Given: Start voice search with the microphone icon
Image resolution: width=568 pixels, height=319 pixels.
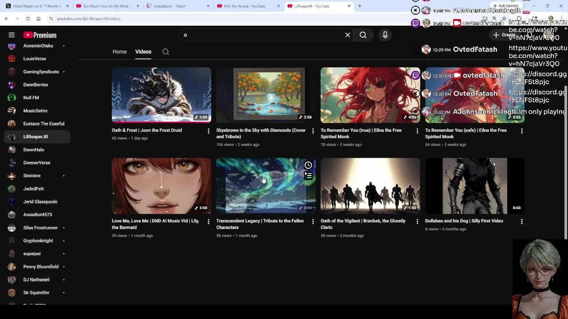Looking at the screenshot, I should pos(385,35).
